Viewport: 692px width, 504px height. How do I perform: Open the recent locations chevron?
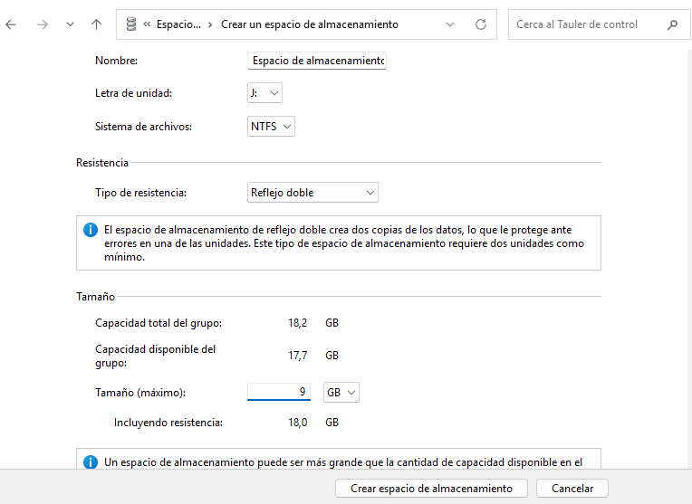[70, 24]
